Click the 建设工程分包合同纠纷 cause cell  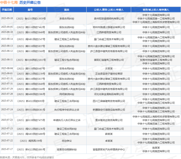(x=67, y=60)
